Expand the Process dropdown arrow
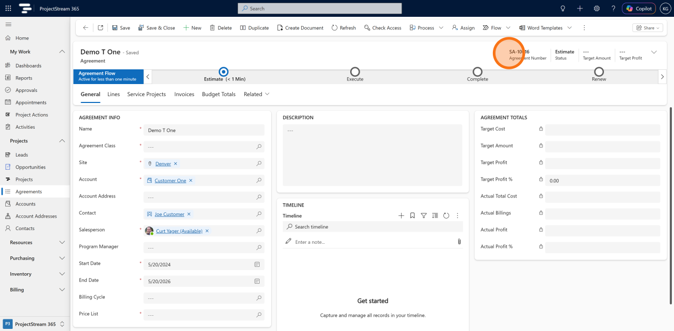Screen dimensions: 674x331 (441, 28)
